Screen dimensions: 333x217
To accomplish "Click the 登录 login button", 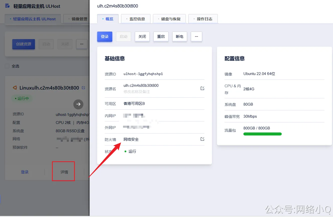I will tap(104, 36).
